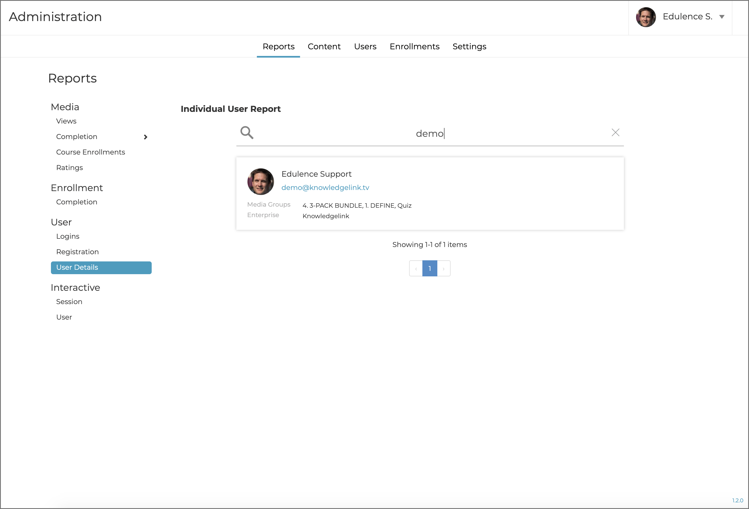Viewport: 749px width, 509px height.
Task: Select page 1 in pagination
Action: 430,269
